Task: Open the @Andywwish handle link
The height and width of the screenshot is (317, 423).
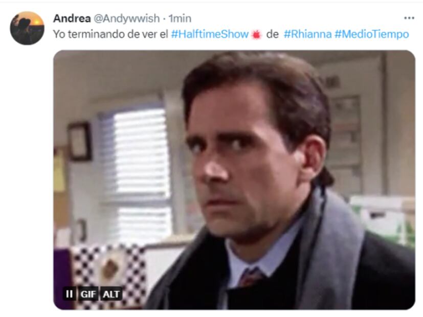Action: (126, 18)
